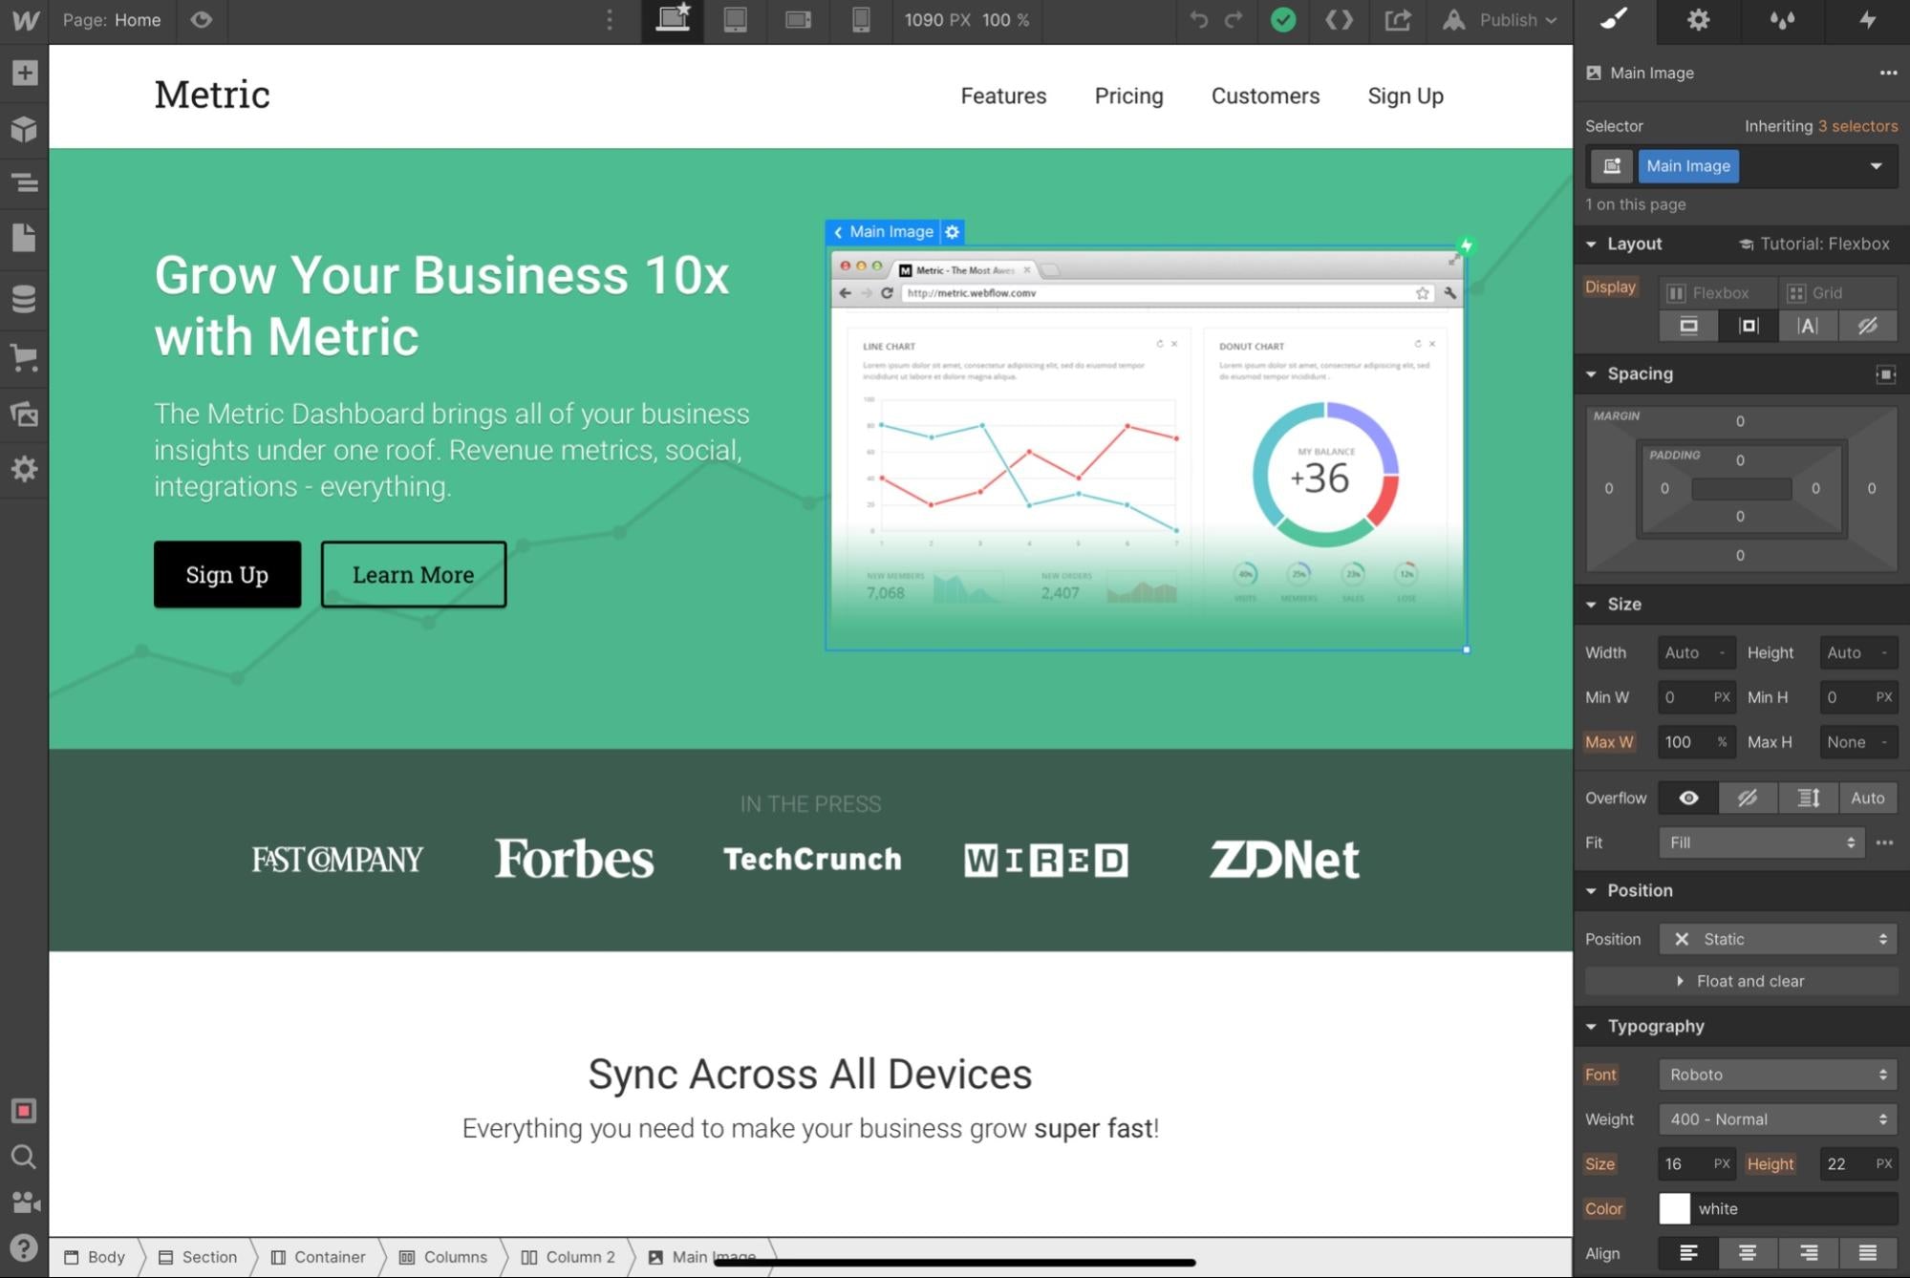This screenshot has width=1910, height=1278.
Task: Click the Sign Up button in hero
Action: pyautogui.click(x=226, y=573)
